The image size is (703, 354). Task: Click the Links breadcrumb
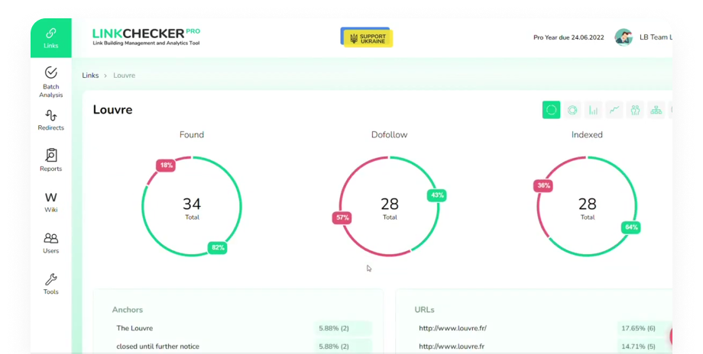pyautogui.click(x=90, y=76)
